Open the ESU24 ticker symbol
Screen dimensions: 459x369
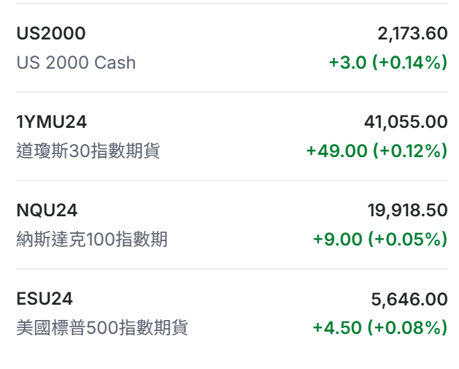point(45,299)
